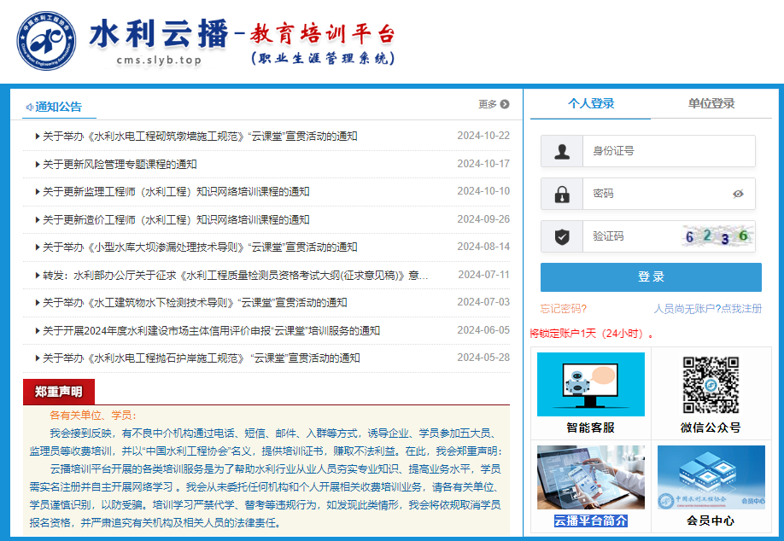This screenshot has height=541, width=784.
Task: Click the 各有关单位、学员 salutation text
Action: point(92,415)
